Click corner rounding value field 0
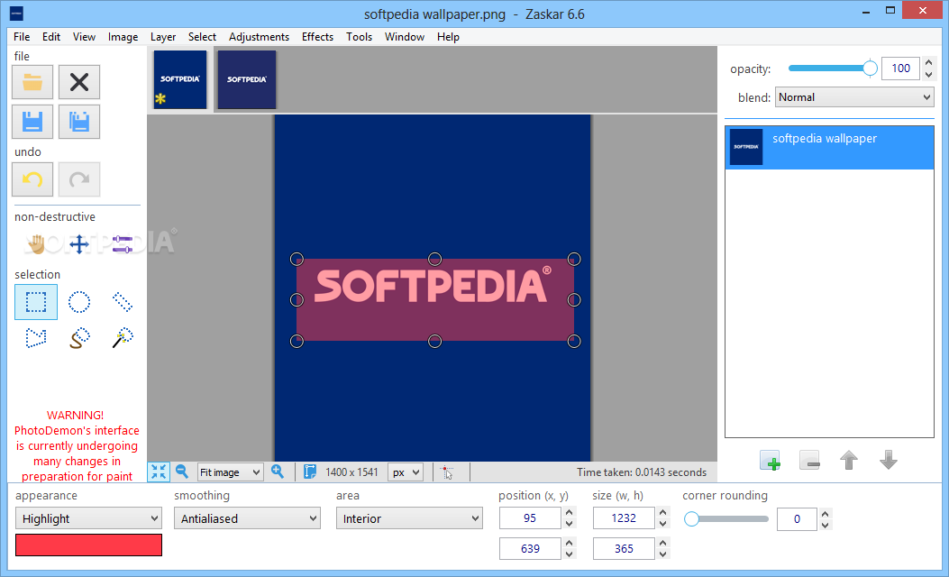This screenshot has height=577, width=949. point(797,519)
